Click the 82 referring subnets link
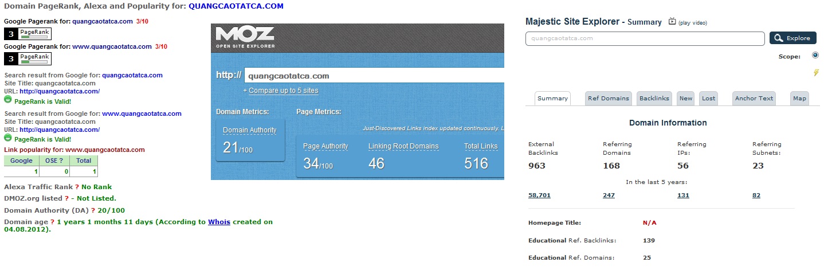824x274 pixels. (x=756, y=195)
